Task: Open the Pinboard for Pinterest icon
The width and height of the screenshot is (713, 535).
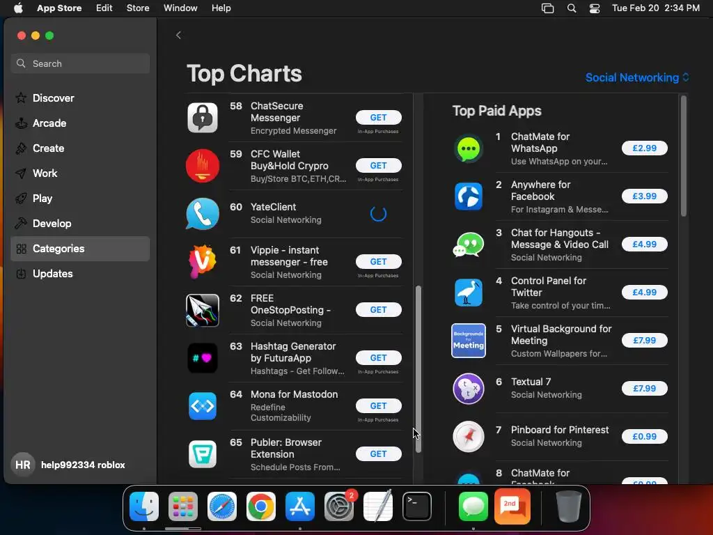Action: pyautogui.click(x=469, y=437)
